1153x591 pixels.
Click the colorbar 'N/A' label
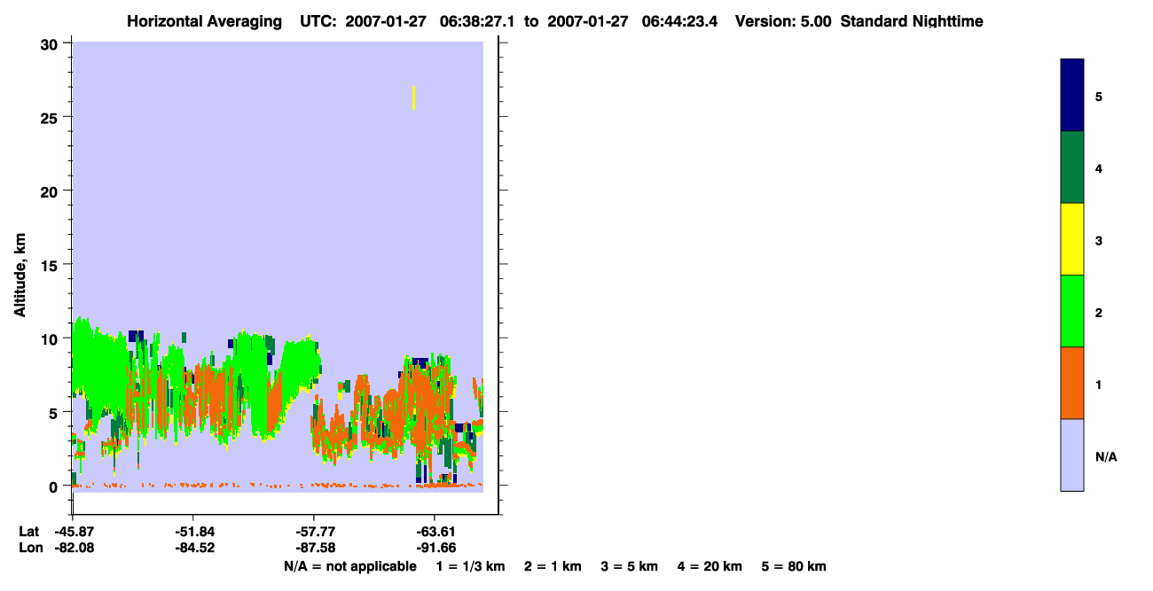tap(1106, 456)
